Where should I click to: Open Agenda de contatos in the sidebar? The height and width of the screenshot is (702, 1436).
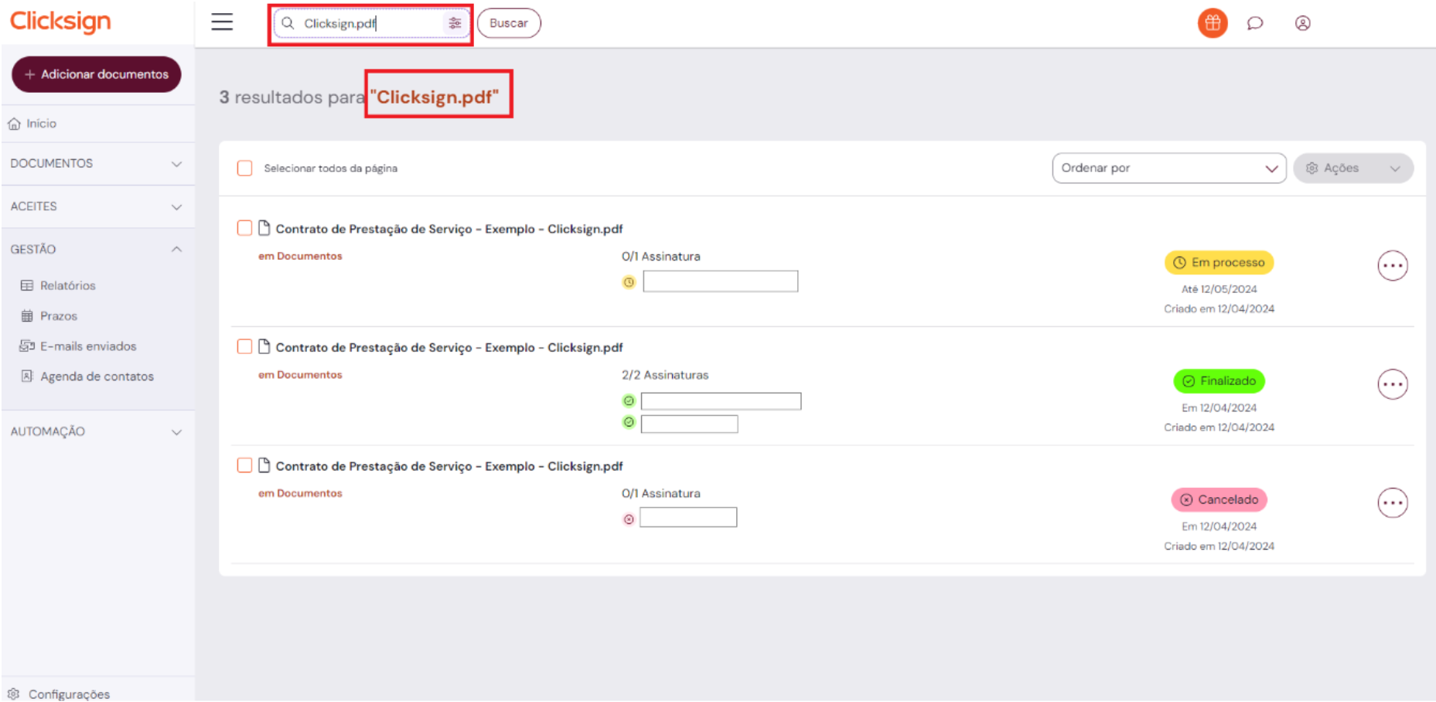pyautogui.click(x=97, y=377)
